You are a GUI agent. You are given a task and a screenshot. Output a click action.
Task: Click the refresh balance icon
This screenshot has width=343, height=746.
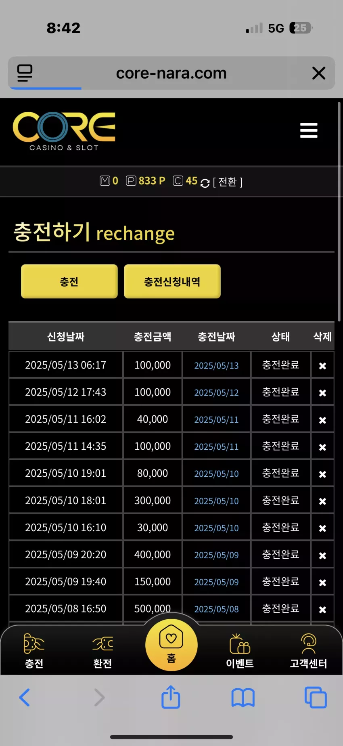pyautogui.click(x=205, y=183)
